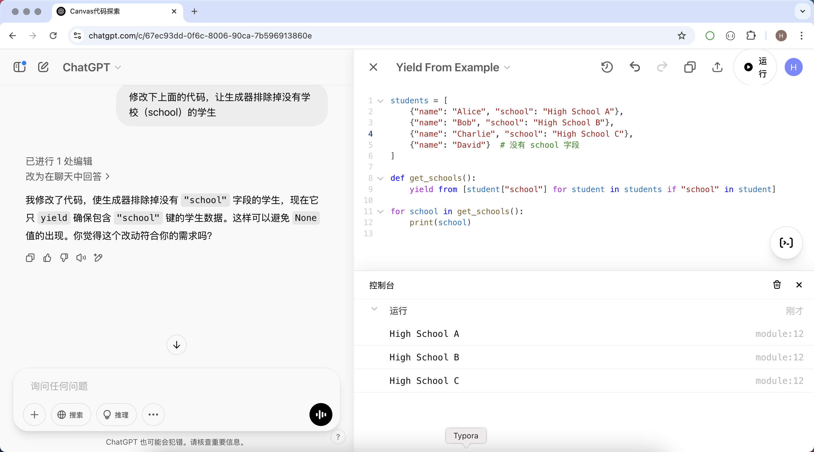The width and height of the screenshot is (814, 452).
Task: Open canvas version history clock icon
Action: pos(607,67)
